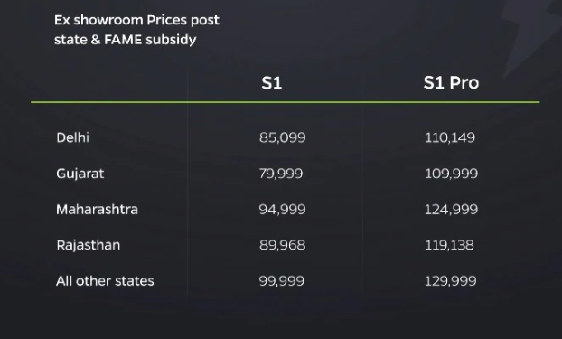Screen dimensions: 562x339
Task: Click Maharashtra S1 price 94,999
Action: tap(283, 210)
